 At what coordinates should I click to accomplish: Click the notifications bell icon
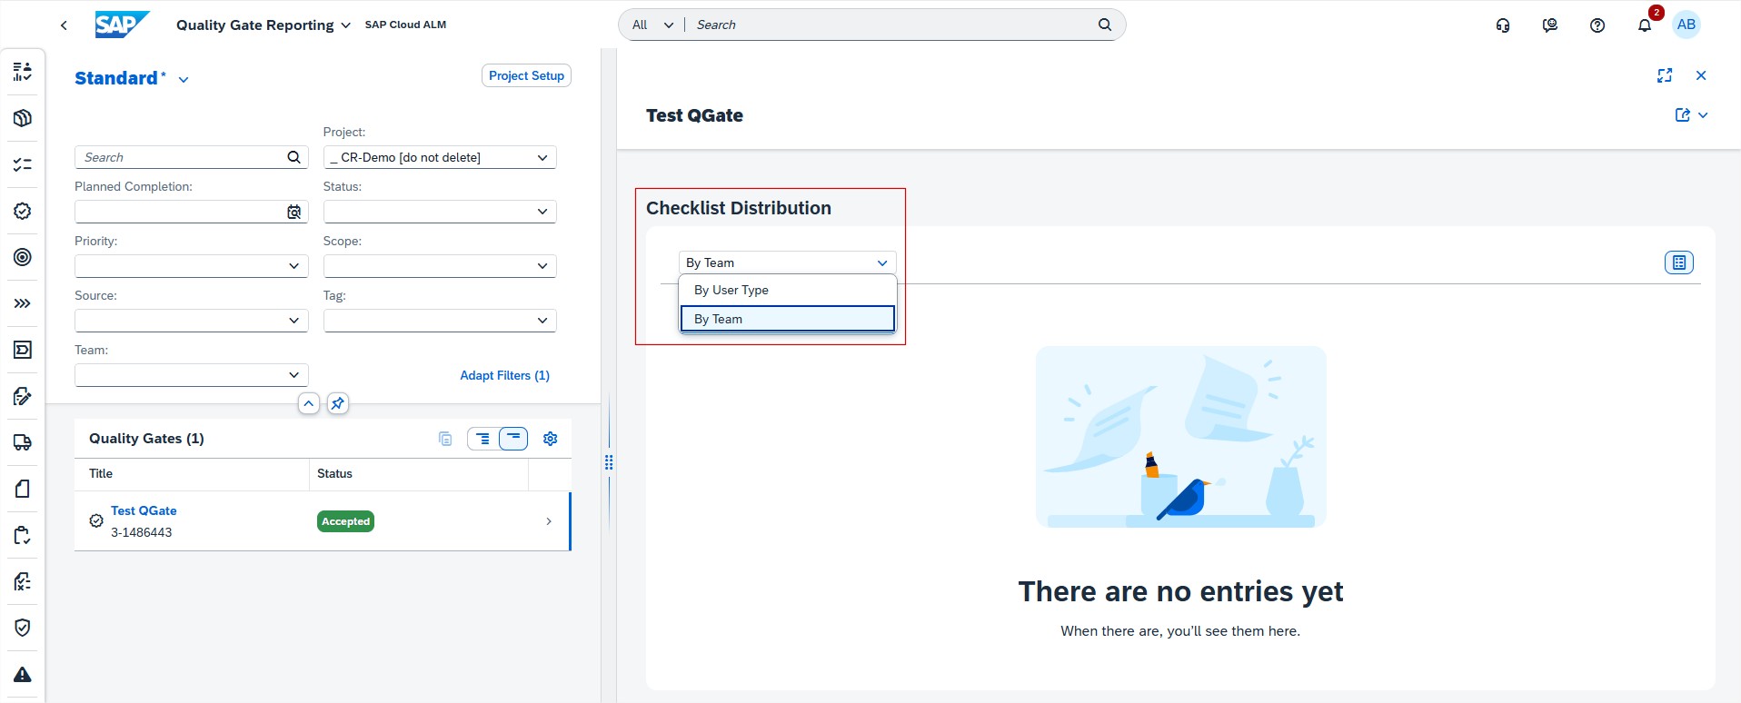click(1644, 25)
